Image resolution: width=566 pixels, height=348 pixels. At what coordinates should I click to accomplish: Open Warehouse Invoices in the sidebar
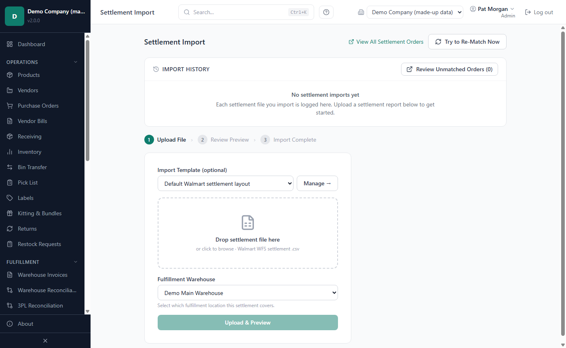coord(42,275)
